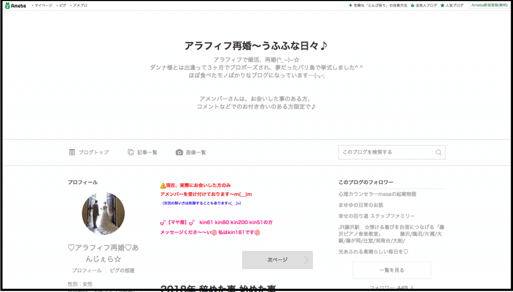Open ピグ from the top navigation
513x292 pixels.
[x=62, y=5]
